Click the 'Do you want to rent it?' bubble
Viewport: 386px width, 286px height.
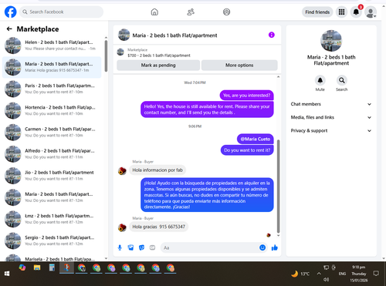tap(247, 150)
